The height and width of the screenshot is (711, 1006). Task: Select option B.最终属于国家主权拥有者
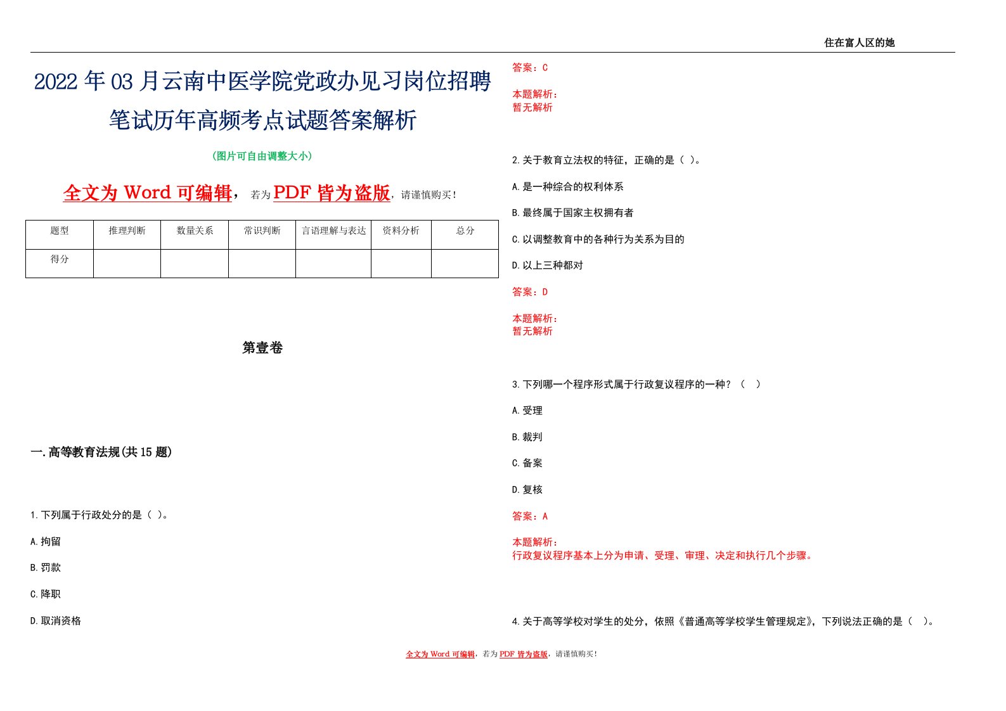(573, 213)
